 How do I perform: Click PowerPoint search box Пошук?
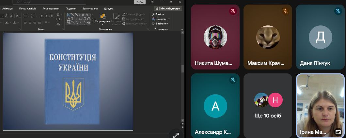pos(49,2)
